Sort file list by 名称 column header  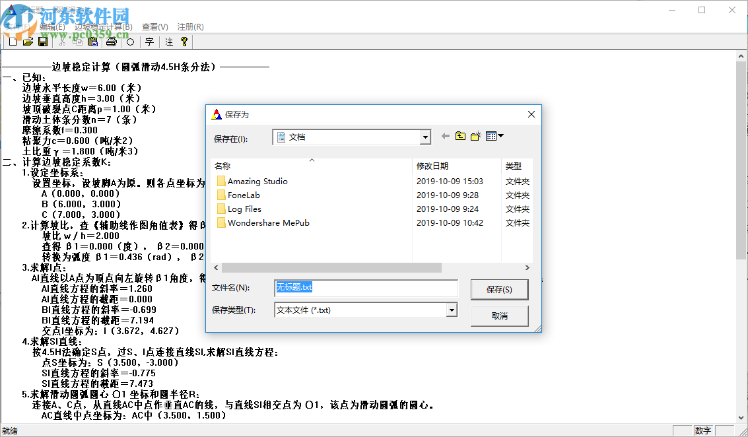click(312, 166)
